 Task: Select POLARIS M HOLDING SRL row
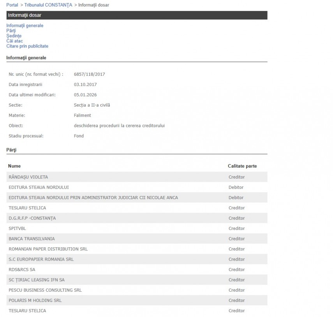click(x=35, y=301)
